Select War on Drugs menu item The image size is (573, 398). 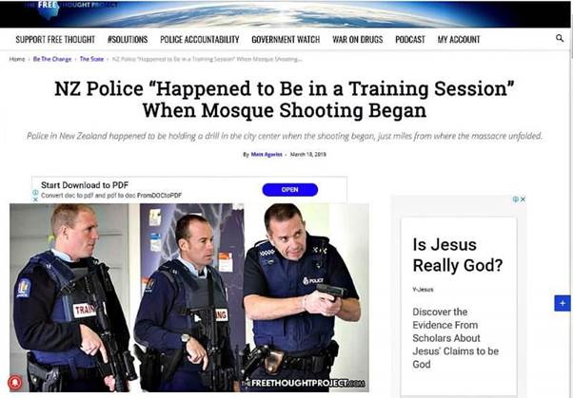tap(357, 39)
